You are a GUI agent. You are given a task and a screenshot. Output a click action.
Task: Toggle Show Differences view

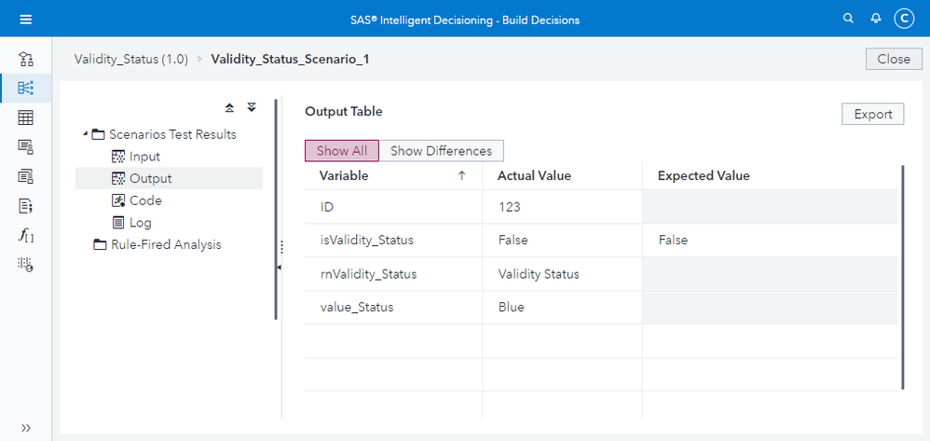click(x=441, y=151)
